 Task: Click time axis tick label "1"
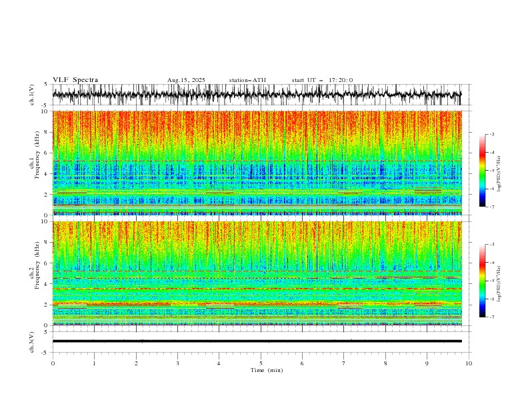click(94, 363)
